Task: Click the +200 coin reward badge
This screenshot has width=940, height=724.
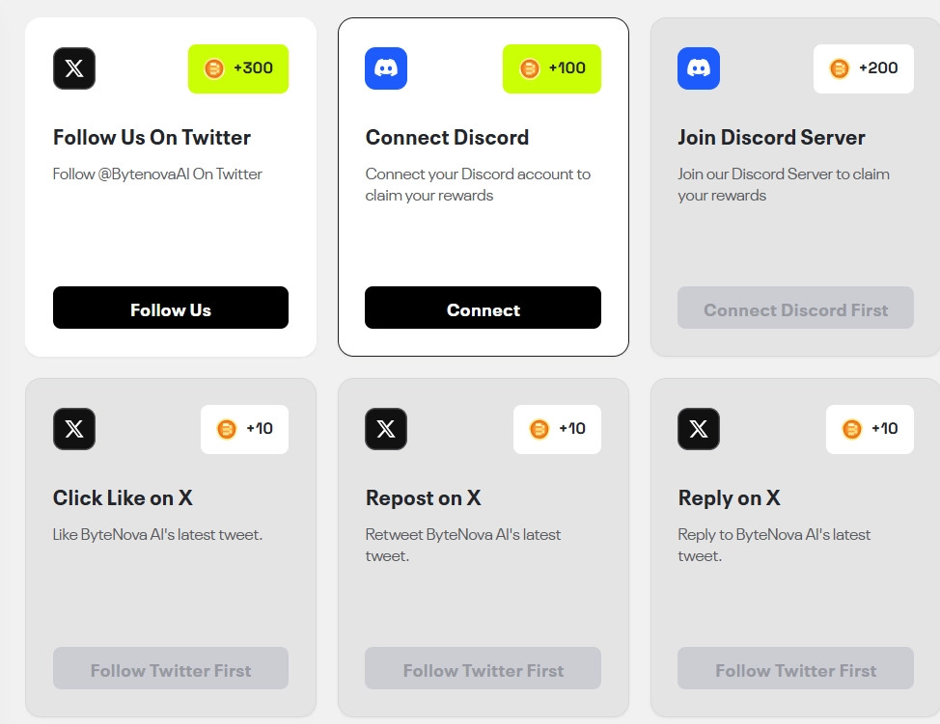Action: pyautogui.click(x=864, y=68)
